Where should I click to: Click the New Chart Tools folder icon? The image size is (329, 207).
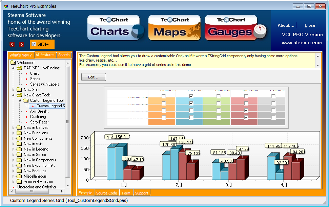pyautogui.click(x=19, y=95)
